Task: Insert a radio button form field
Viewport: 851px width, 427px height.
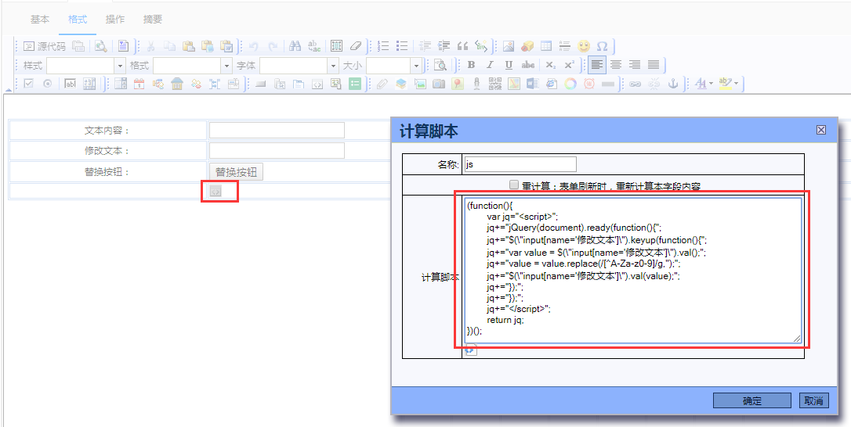Action: (47, 84)
